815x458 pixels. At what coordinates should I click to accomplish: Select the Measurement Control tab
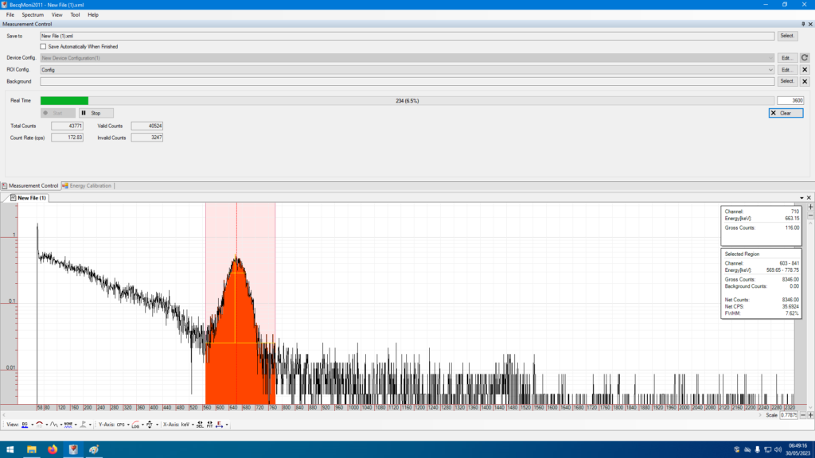[x=30, y=185]
